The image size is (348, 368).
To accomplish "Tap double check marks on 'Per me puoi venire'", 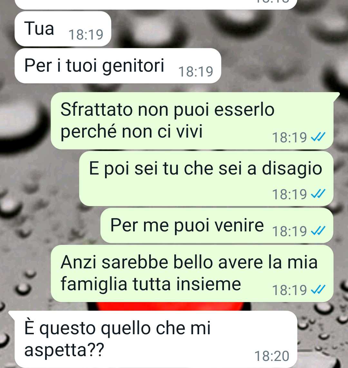I will click(318, 231).
